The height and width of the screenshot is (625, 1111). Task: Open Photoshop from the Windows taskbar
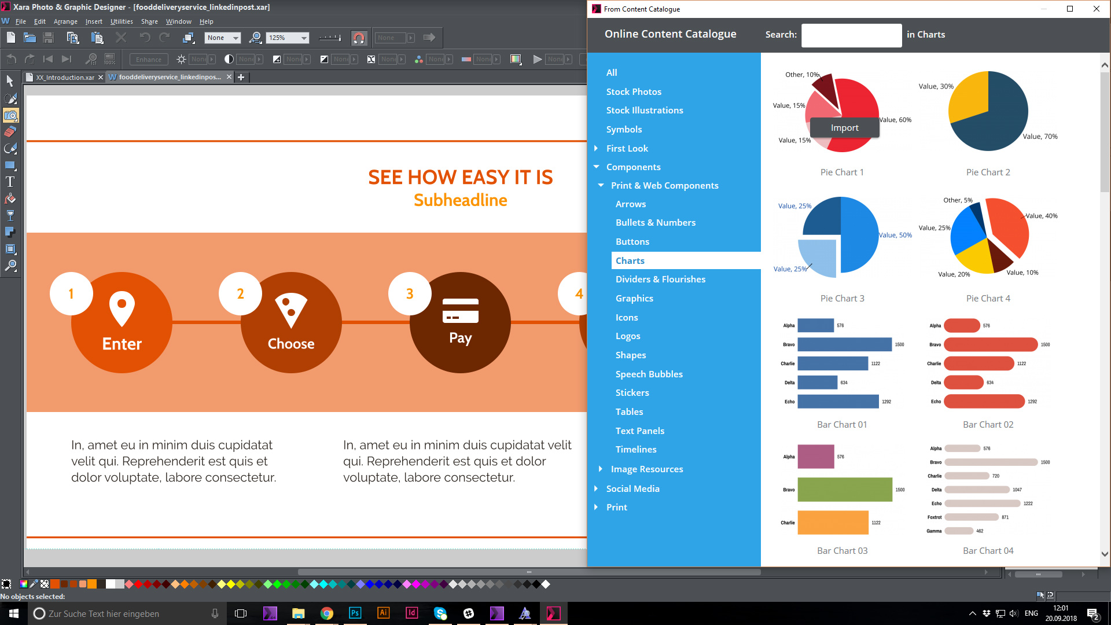click(x=355, y=613)
